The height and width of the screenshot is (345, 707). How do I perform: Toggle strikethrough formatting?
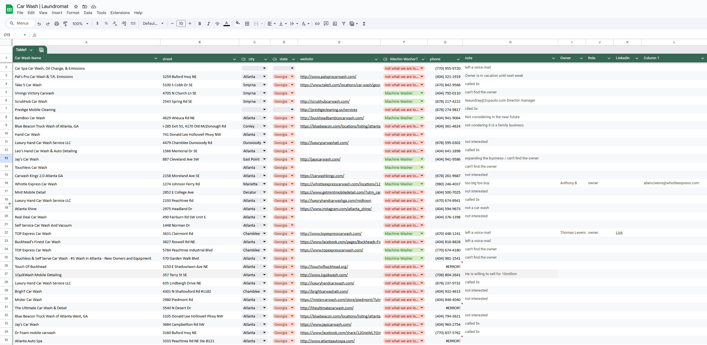click(217, 24)
